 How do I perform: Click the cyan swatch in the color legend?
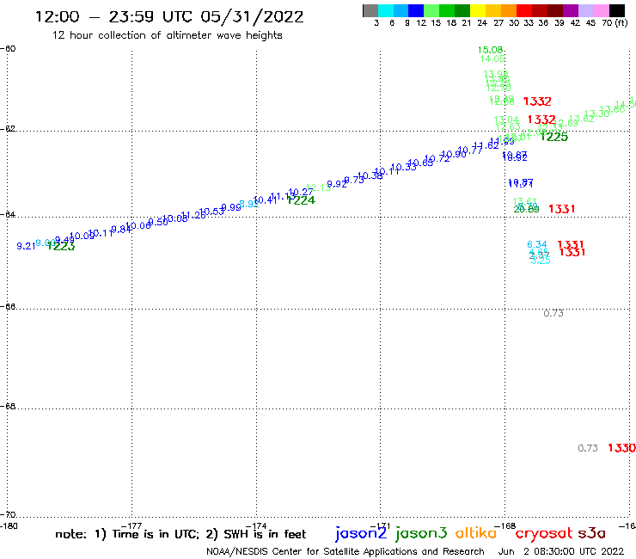click(x=386, y=10)
